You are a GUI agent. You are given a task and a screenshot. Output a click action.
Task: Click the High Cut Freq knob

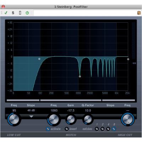128,119
